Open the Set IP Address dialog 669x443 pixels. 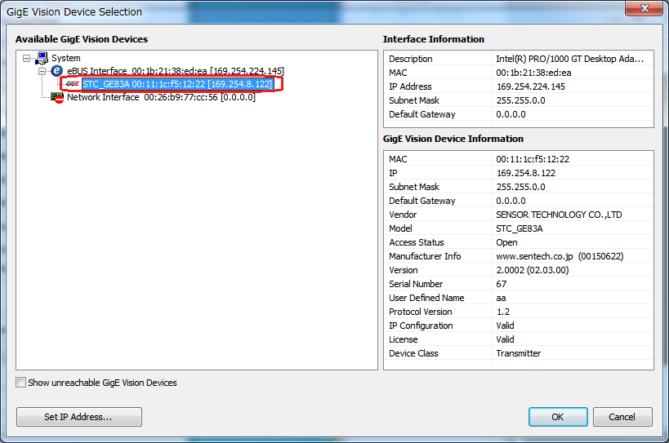pos(78,417)
